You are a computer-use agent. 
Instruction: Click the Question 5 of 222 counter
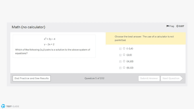pos(94,78)
